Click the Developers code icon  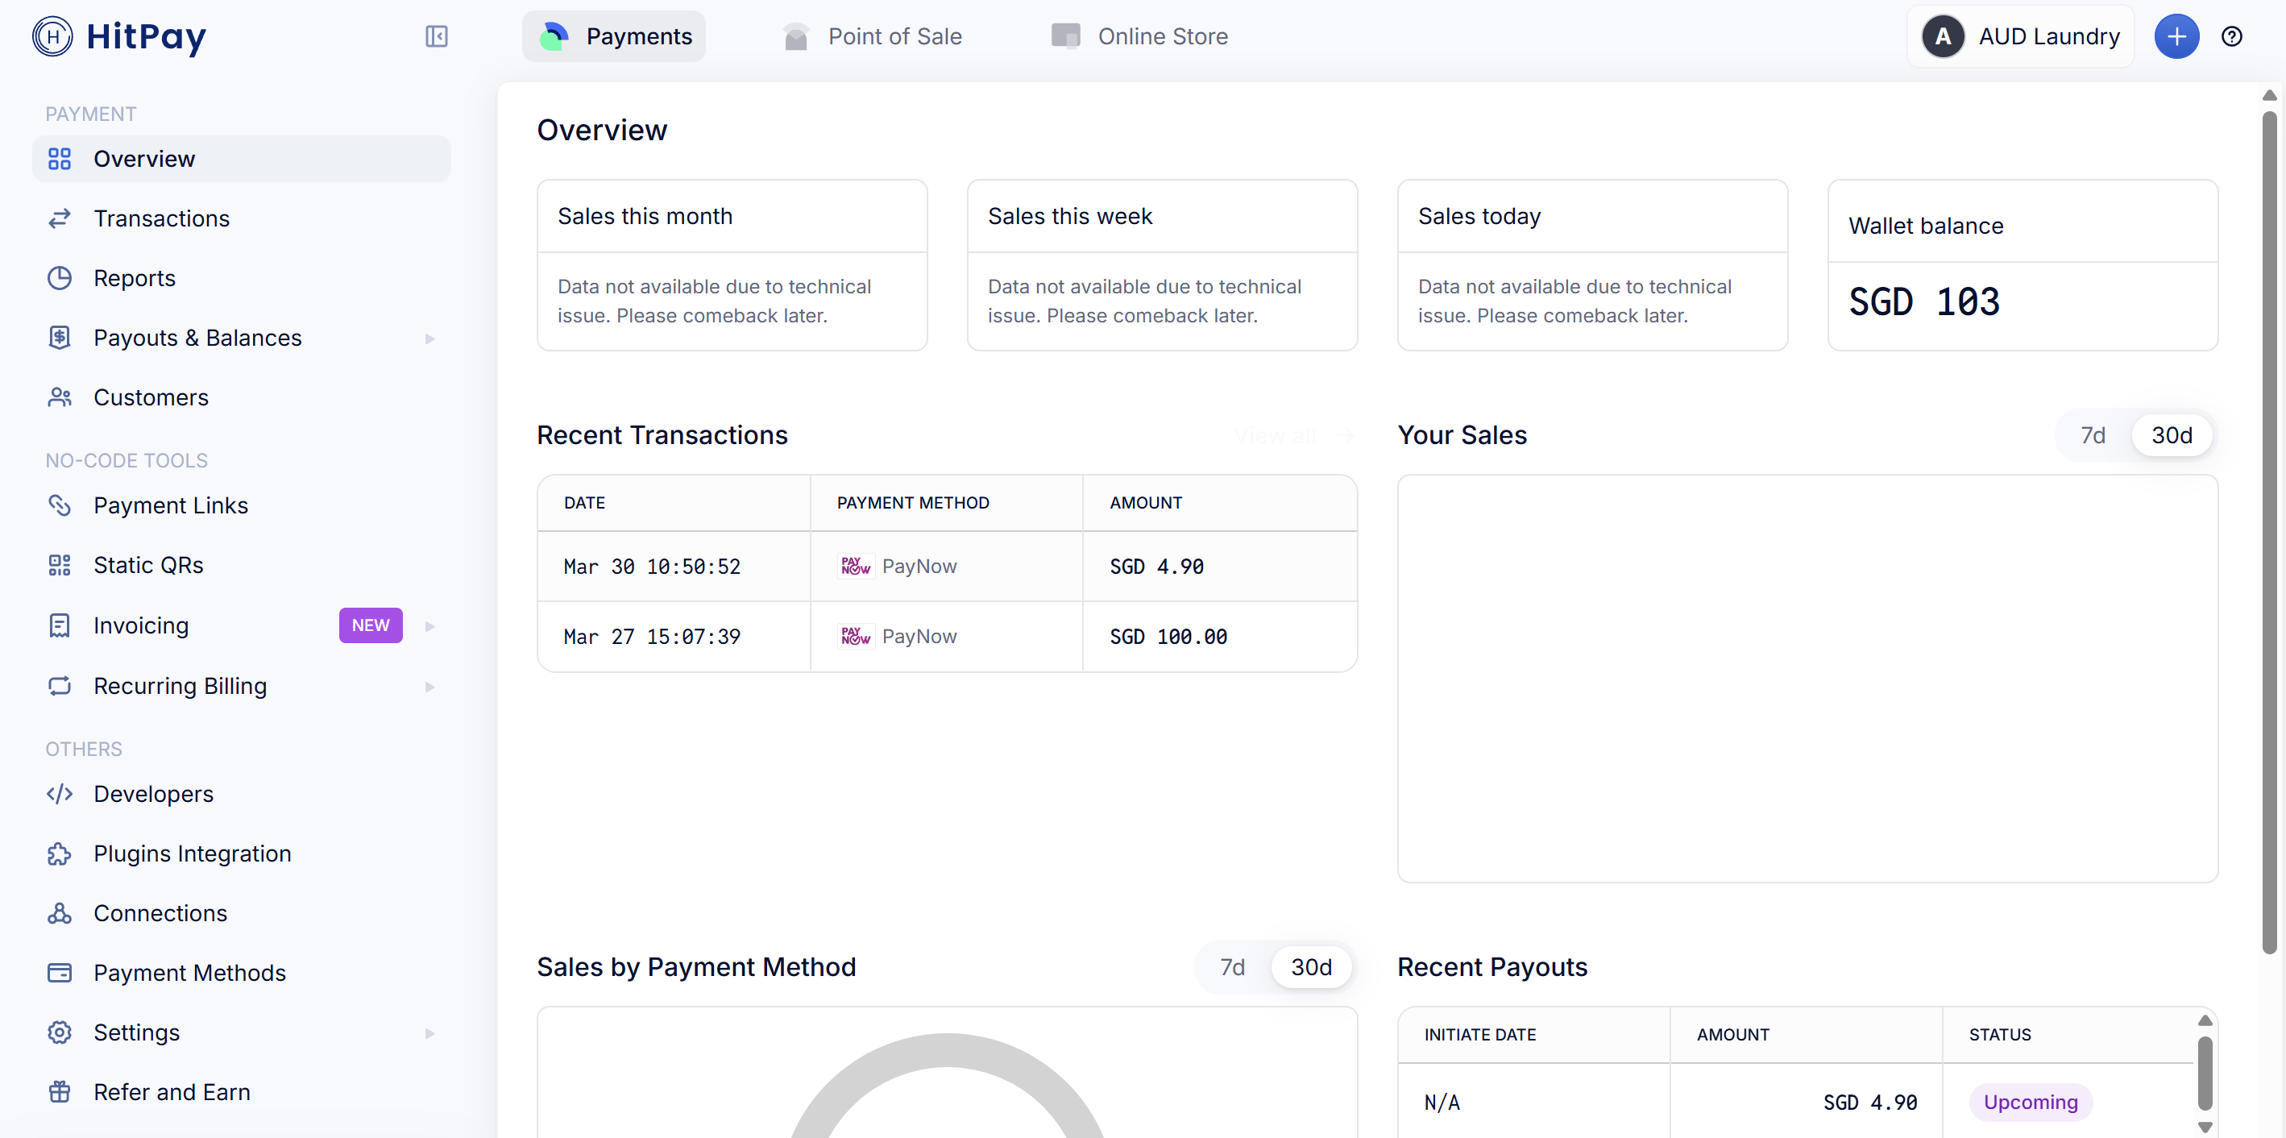60,794
